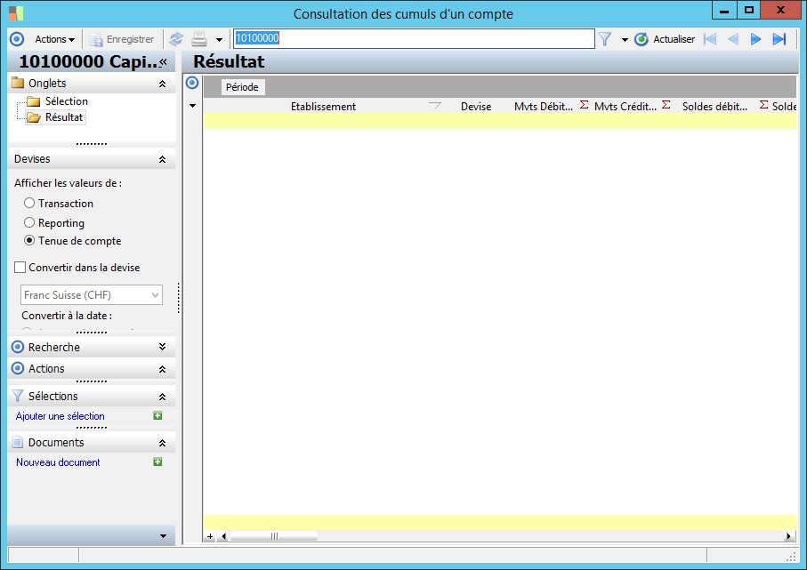Select the Reporting radio button

click(29, 222)
